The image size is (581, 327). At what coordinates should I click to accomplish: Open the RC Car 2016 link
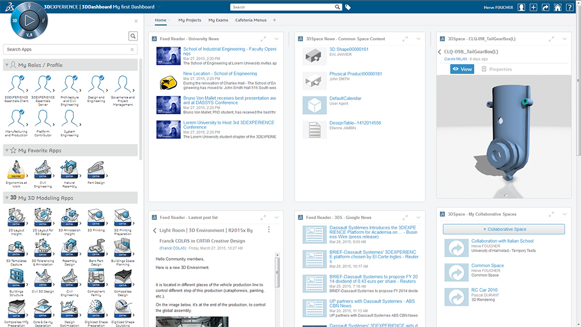click(x=484, y=290)
